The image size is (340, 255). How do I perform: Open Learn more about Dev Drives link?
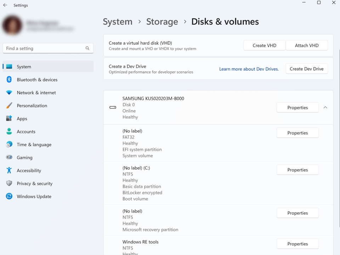tap(249, 69)
